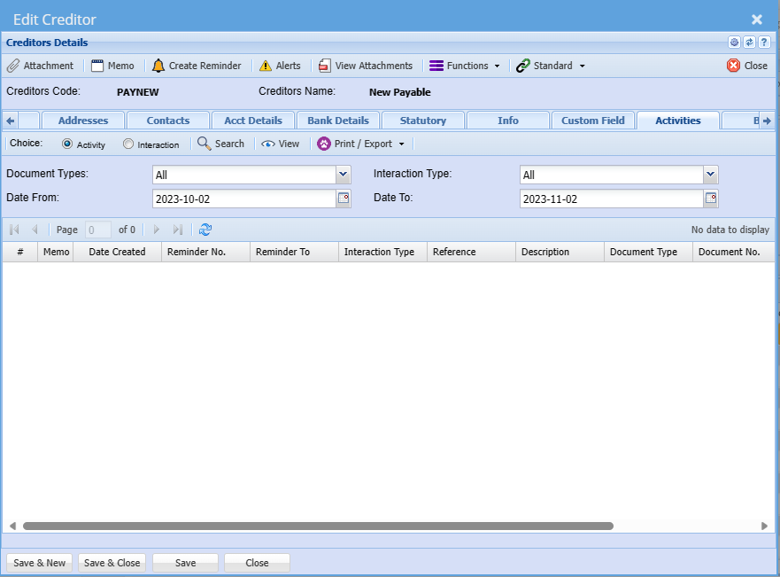
Task: Click the Create Reminder bell icon
Action: [x=158, y=66]
